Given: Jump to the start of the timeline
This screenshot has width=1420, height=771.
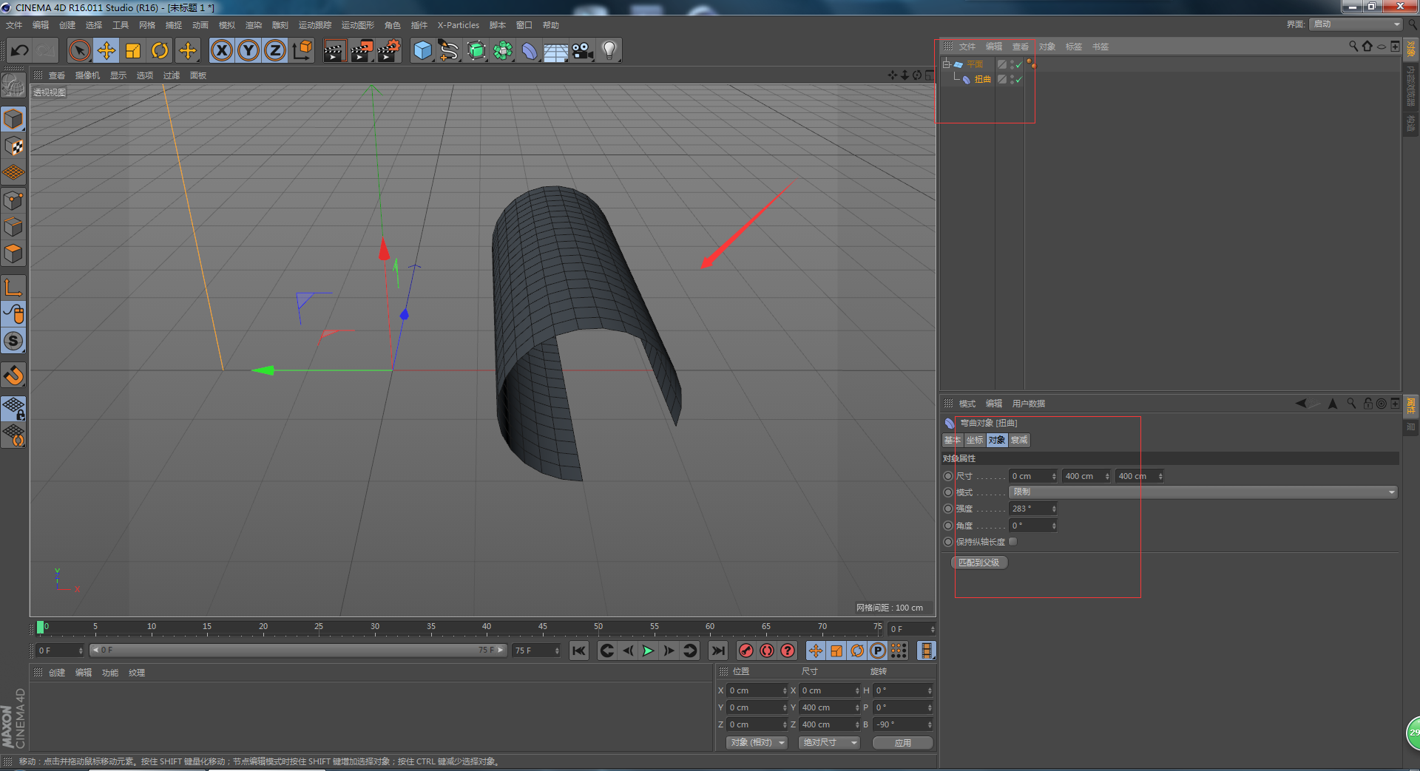Looking at the screenshot, I should (579, 651).
